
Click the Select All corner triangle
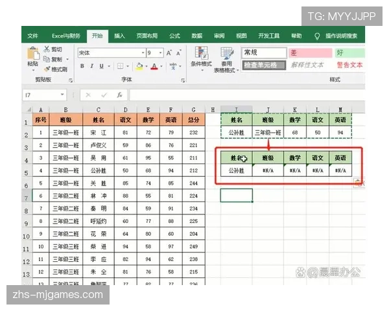click(x=28, y=109)
